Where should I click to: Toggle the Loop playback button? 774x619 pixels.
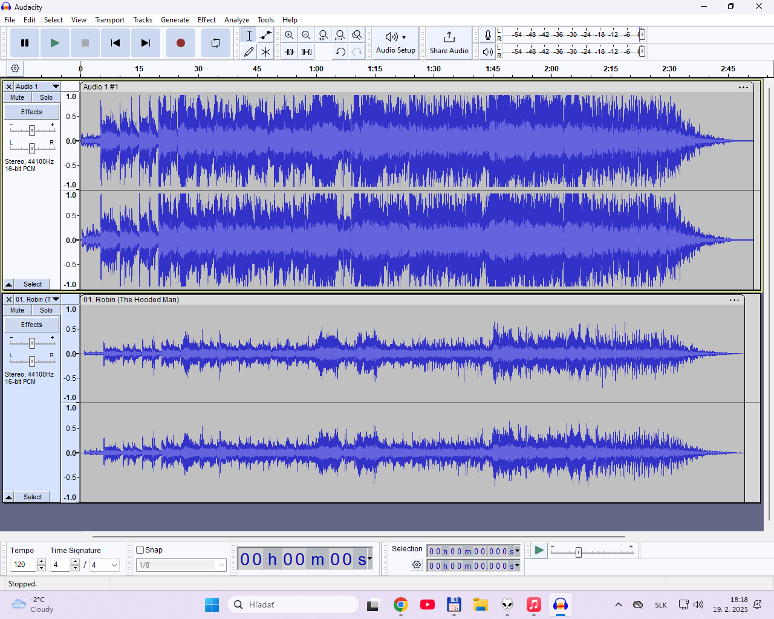[x=216, y=43]
